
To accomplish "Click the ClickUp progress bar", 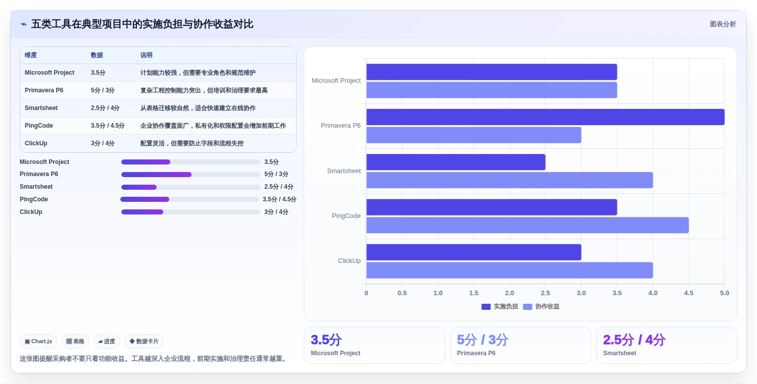I will click(191, 212).
